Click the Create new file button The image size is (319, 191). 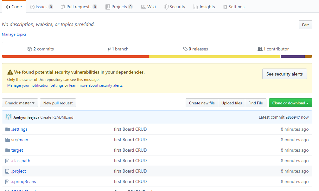(202, 103)
